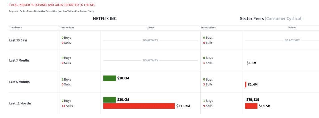Select the Last 12 Months row label

20,103
